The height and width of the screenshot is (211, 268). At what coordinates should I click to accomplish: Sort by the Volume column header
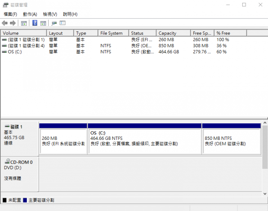24,33
